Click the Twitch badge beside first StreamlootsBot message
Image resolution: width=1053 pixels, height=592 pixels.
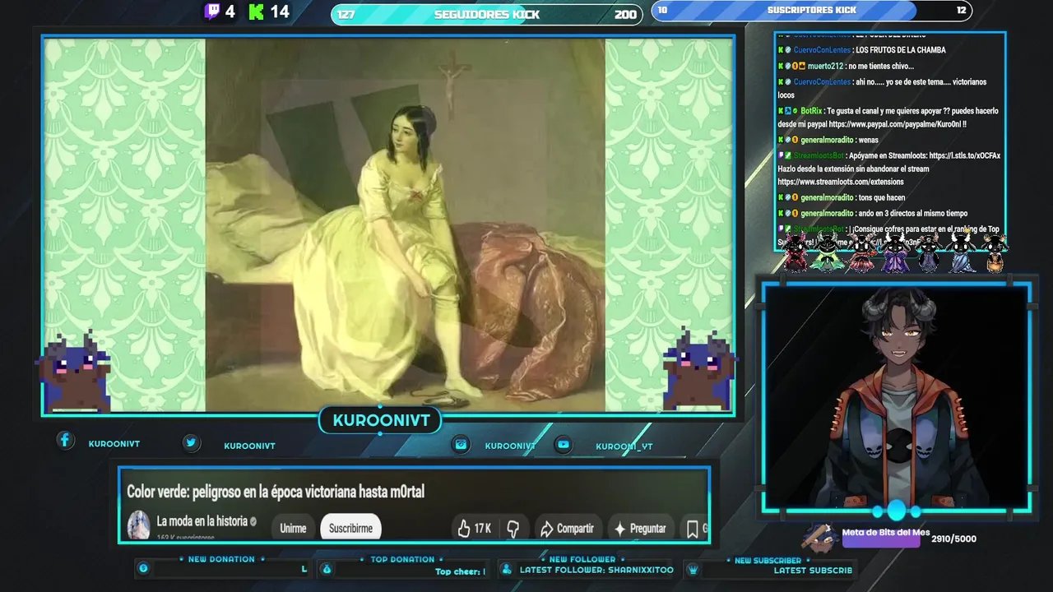[781, 155]
